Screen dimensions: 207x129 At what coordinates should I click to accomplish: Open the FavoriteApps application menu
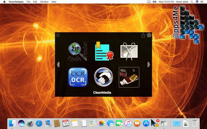(16, 2)
